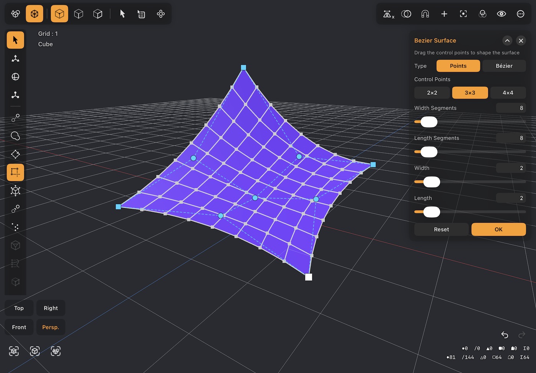Open the more options ellipsis icon
Viewport: 536px width, 373px height.
(521, 14)
